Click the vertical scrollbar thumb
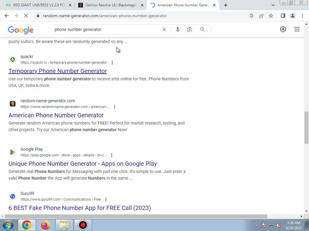Viewport: 309px width, 231px height. (306, 128)
